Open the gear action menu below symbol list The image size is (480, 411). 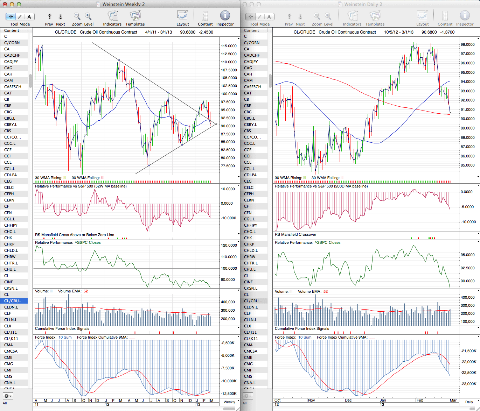[8, 396]
